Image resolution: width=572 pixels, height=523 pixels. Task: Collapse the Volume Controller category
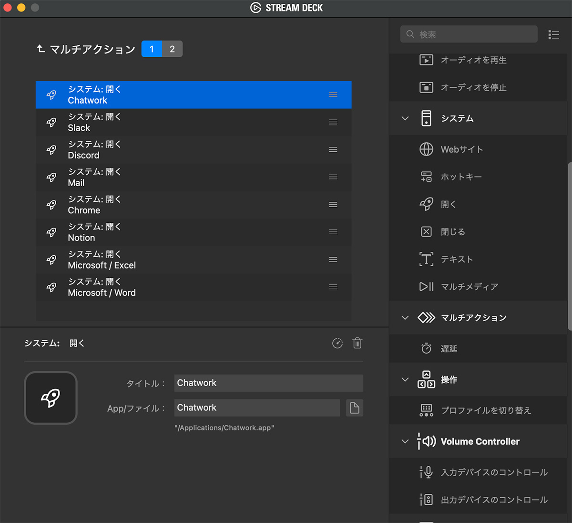point(405,441)
